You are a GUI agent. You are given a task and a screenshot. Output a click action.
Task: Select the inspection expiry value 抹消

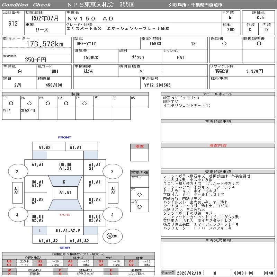point(88,71)
